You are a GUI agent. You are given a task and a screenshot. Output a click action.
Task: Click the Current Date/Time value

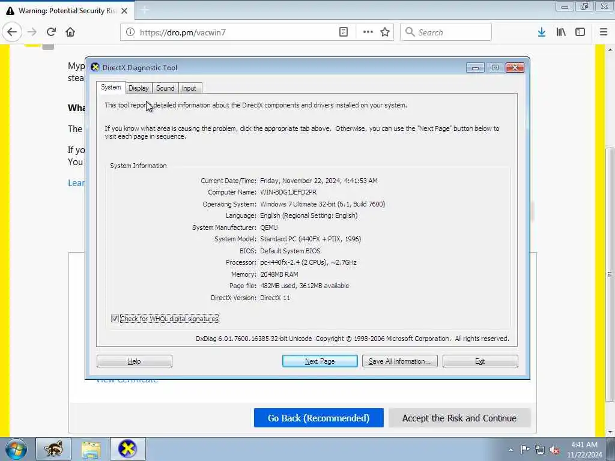(318, 181)
